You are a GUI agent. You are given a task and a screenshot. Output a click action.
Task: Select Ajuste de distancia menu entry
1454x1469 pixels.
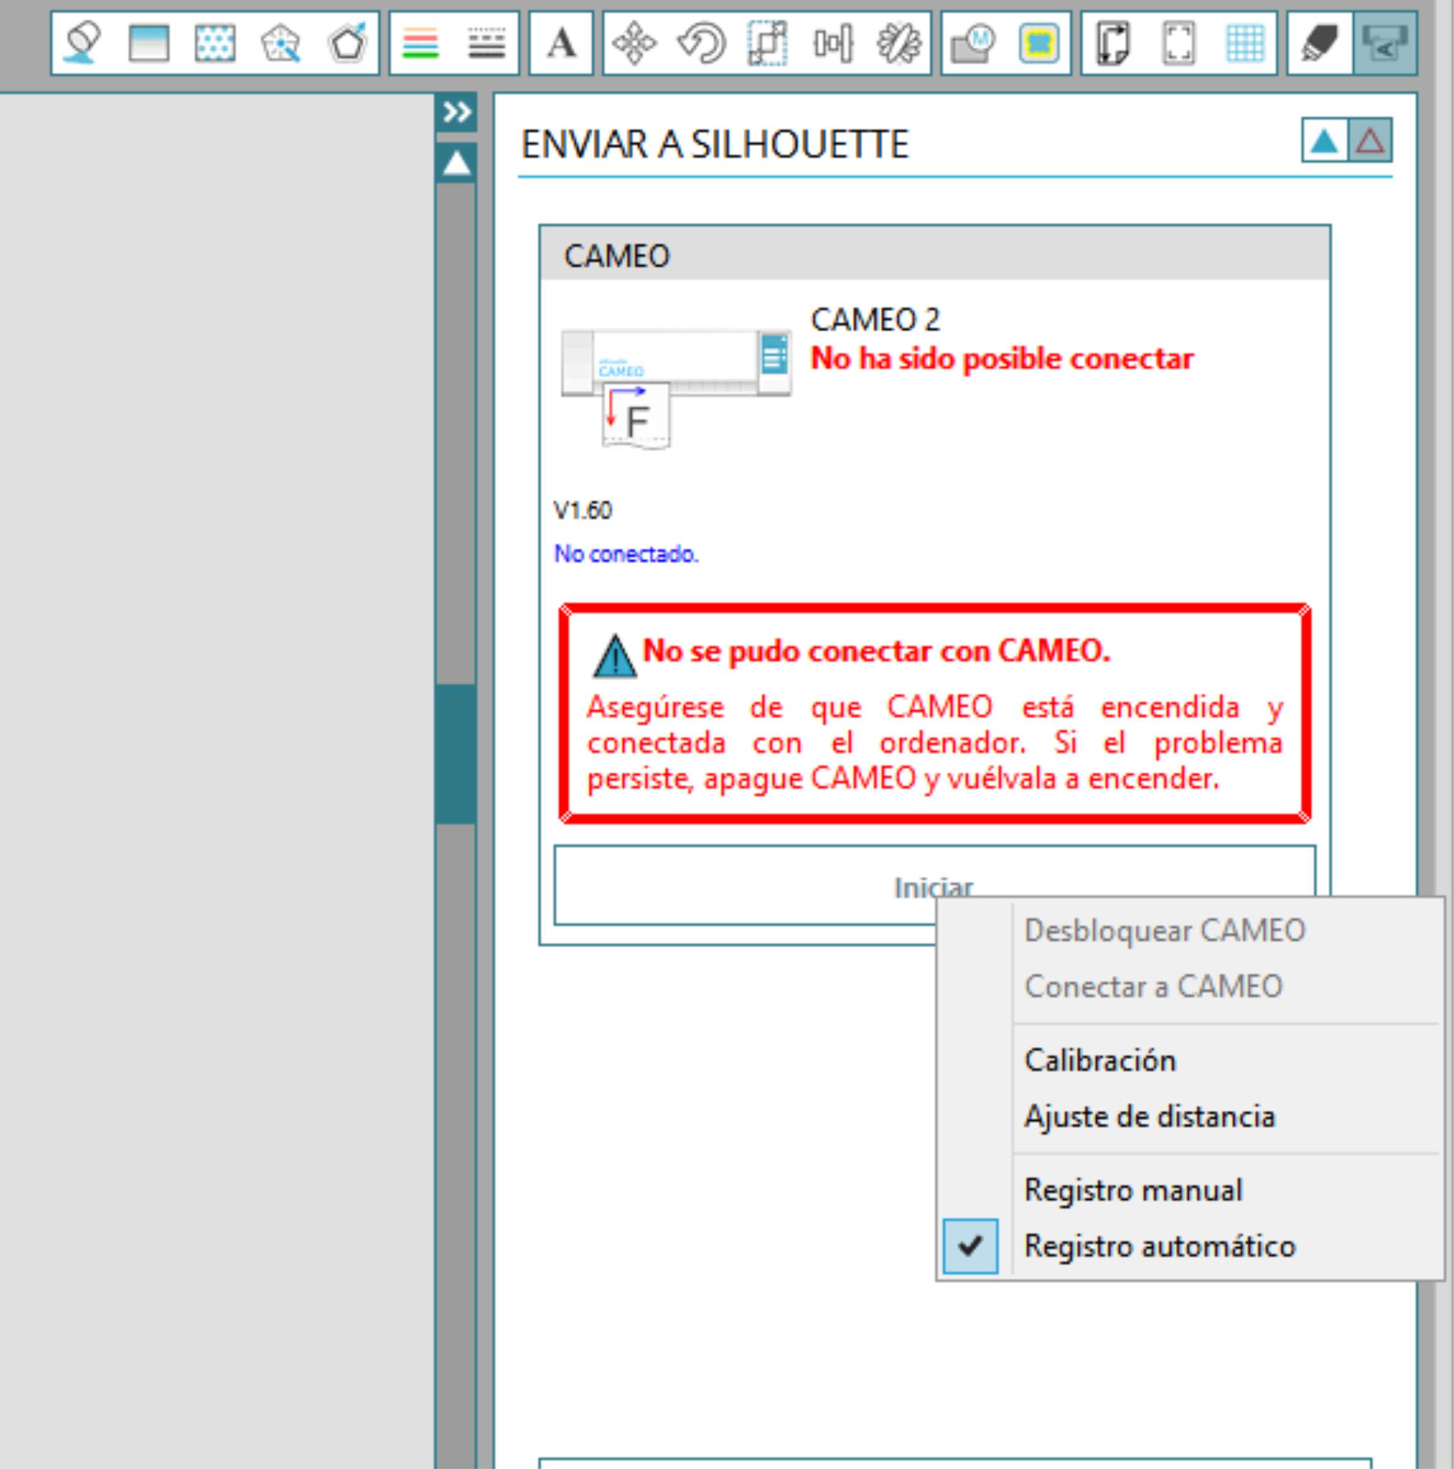click(1149, 1116)
